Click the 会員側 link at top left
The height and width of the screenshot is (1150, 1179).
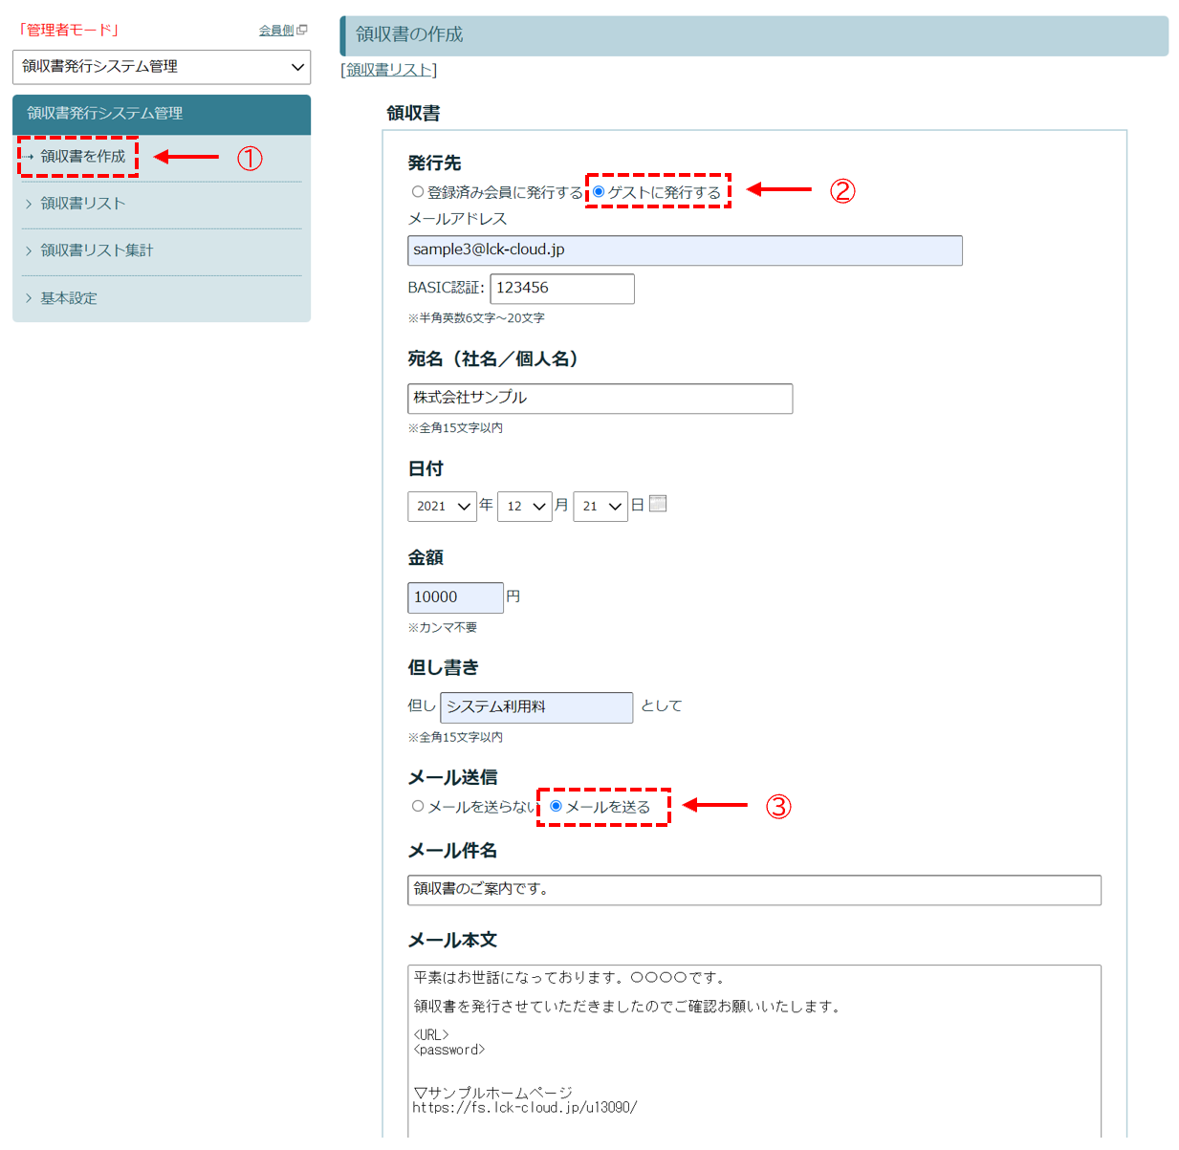coord(274,30)
